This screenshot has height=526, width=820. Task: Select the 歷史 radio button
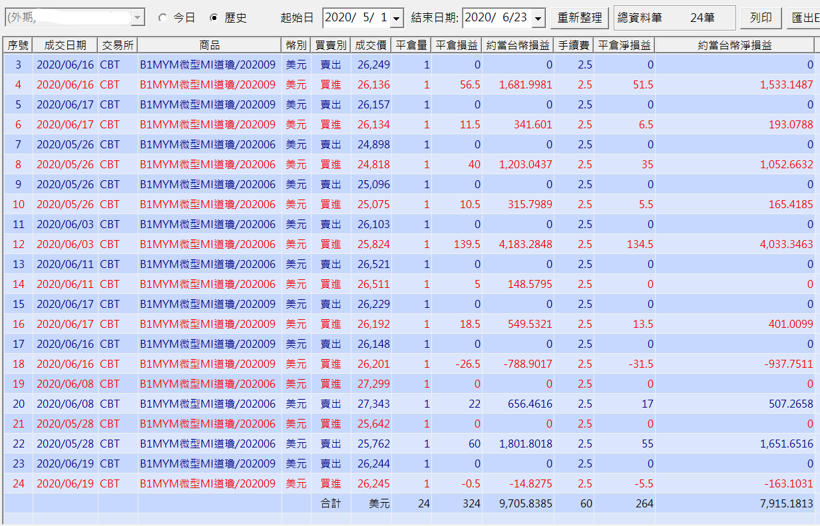(x=214, y=18)
